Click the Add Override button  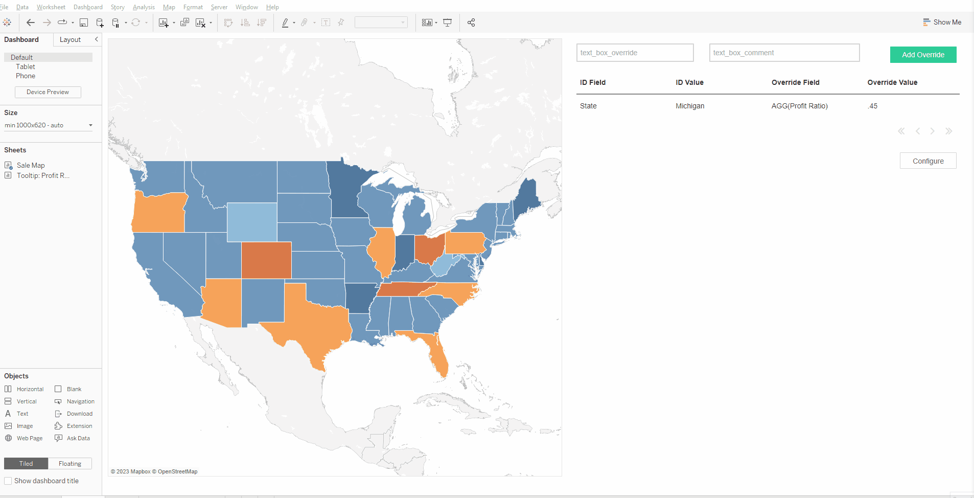pos(923,55)
